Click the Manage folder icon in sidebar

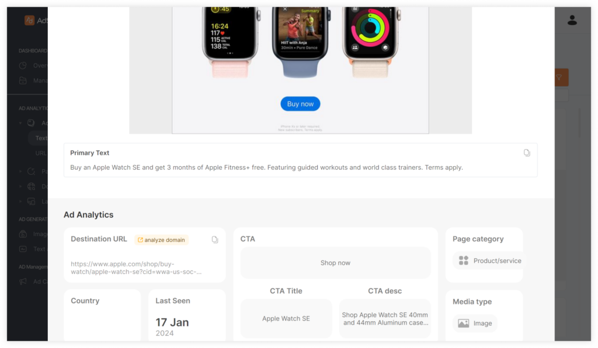(x=23, y=80)
